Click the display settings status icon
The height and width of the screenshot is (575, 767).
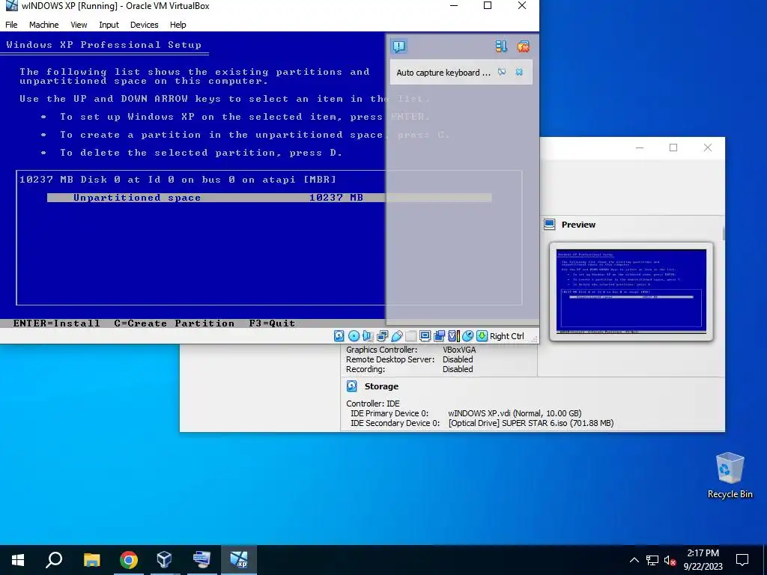pyautogui.click(x=425, y=336)
